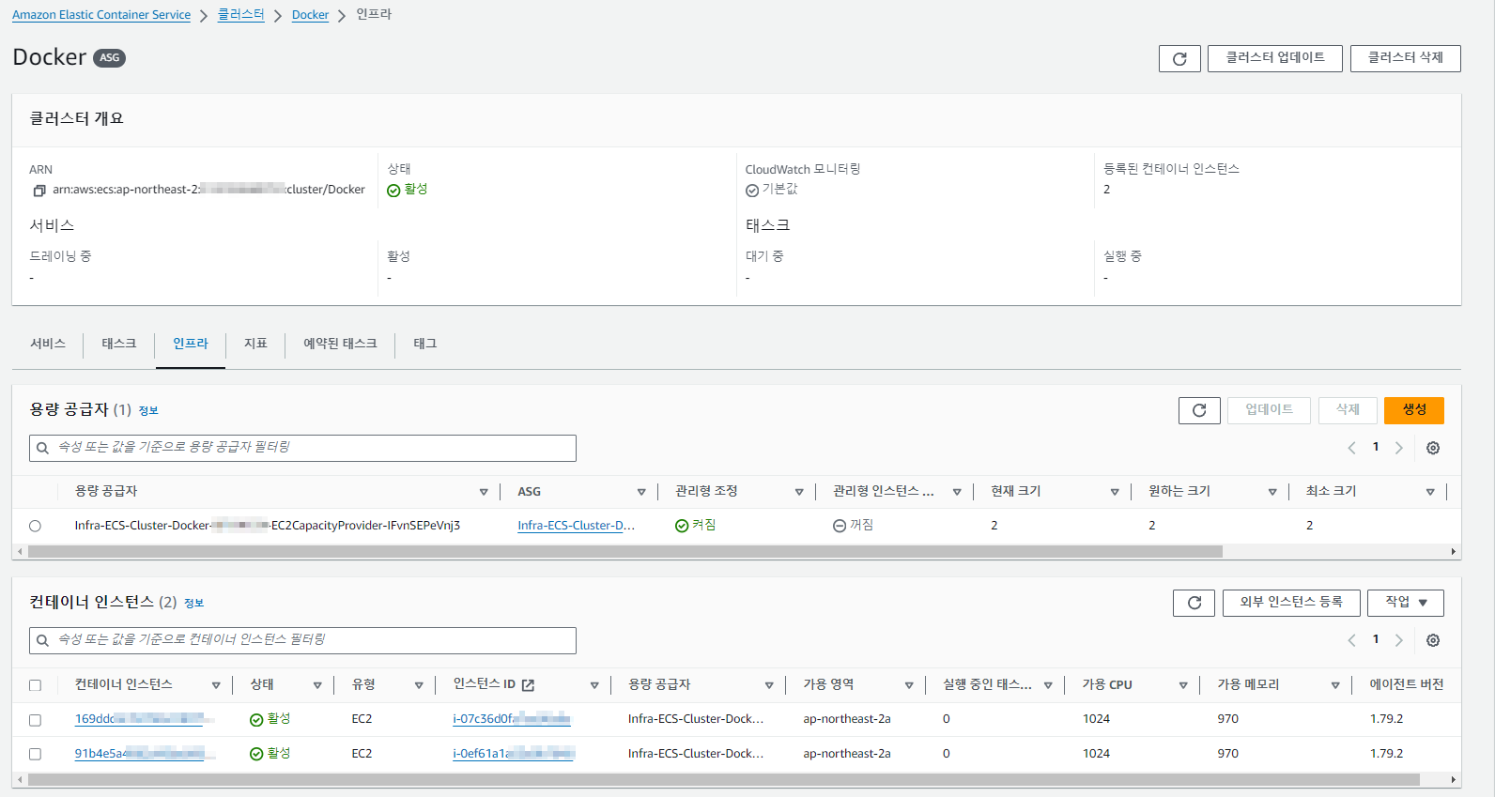This screenshot has height=797, width=1495.
Task: Open 정보 link beside 컨테이너 인스턴스
Action: point(193,604)
